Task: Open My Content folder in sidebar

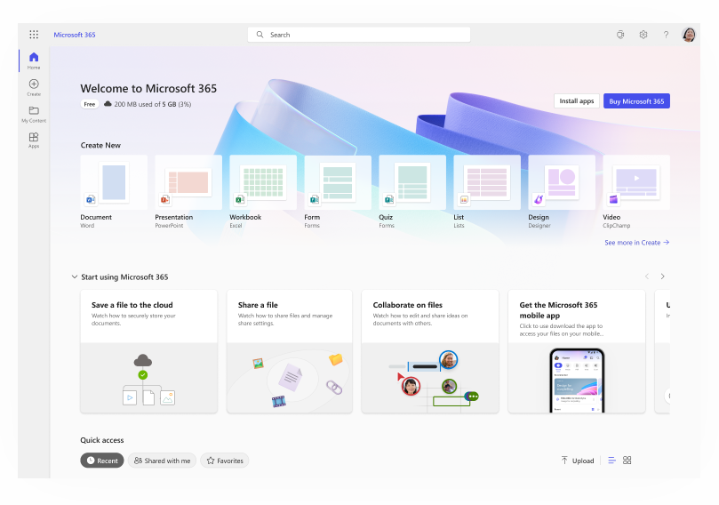Action: click(x=34, y=113)
